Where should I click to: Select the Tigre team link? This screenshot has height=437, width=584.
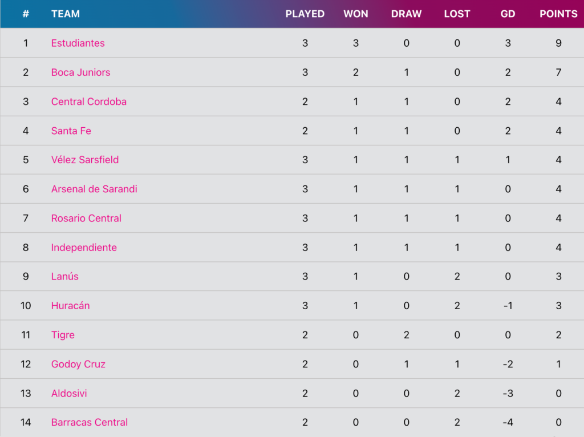pyautogui.click(x=63, y=335)
